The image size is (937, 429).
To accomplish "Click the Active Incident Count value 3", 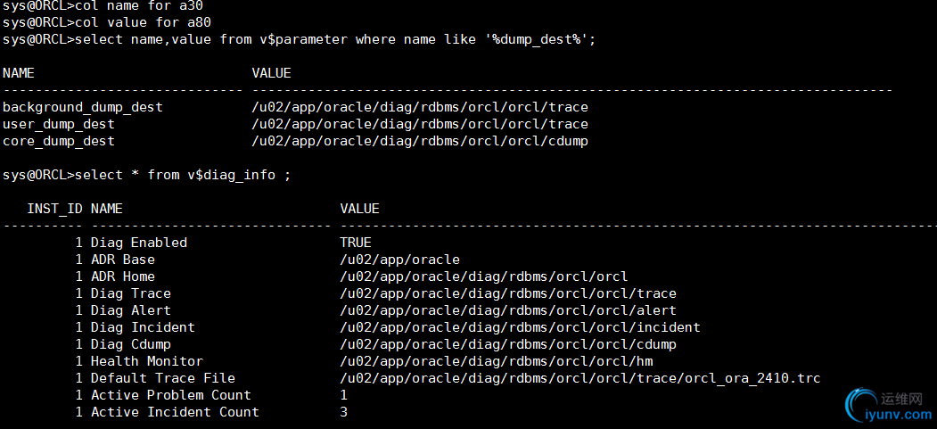I will [x=344, y=412].
